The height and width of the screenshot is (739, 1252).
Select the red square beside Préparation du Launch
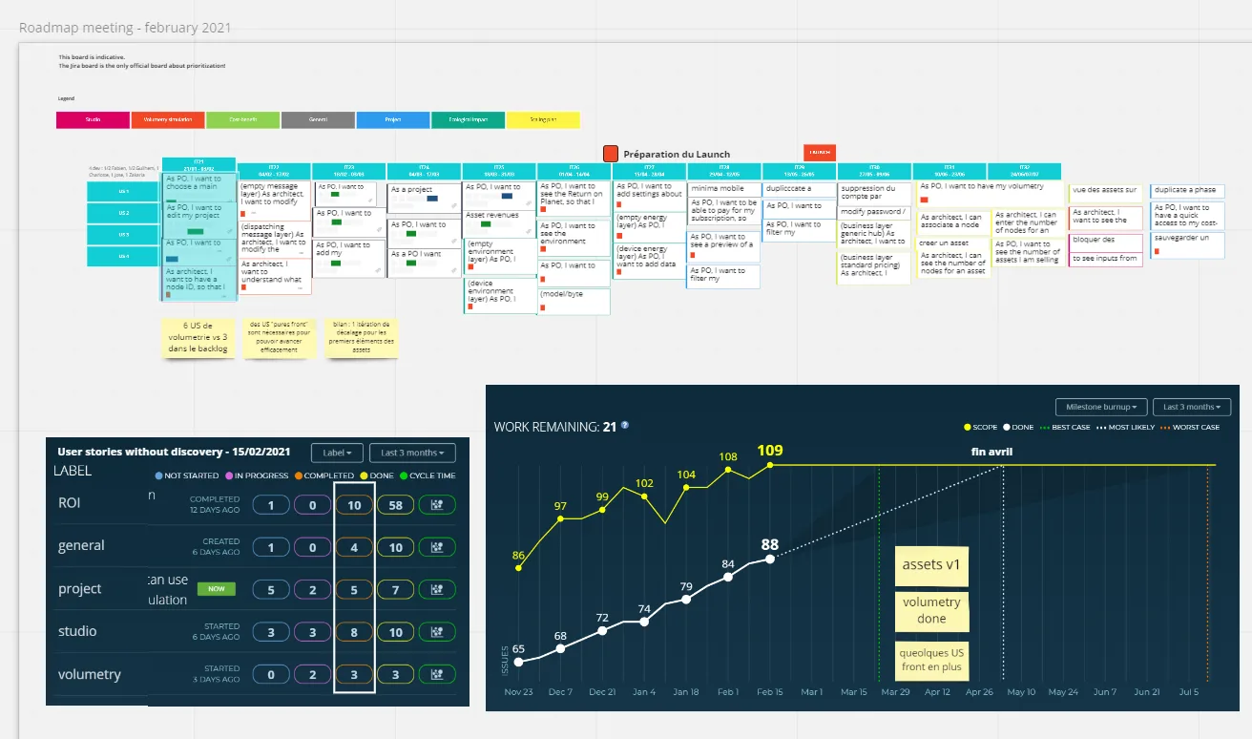[611, 153]
